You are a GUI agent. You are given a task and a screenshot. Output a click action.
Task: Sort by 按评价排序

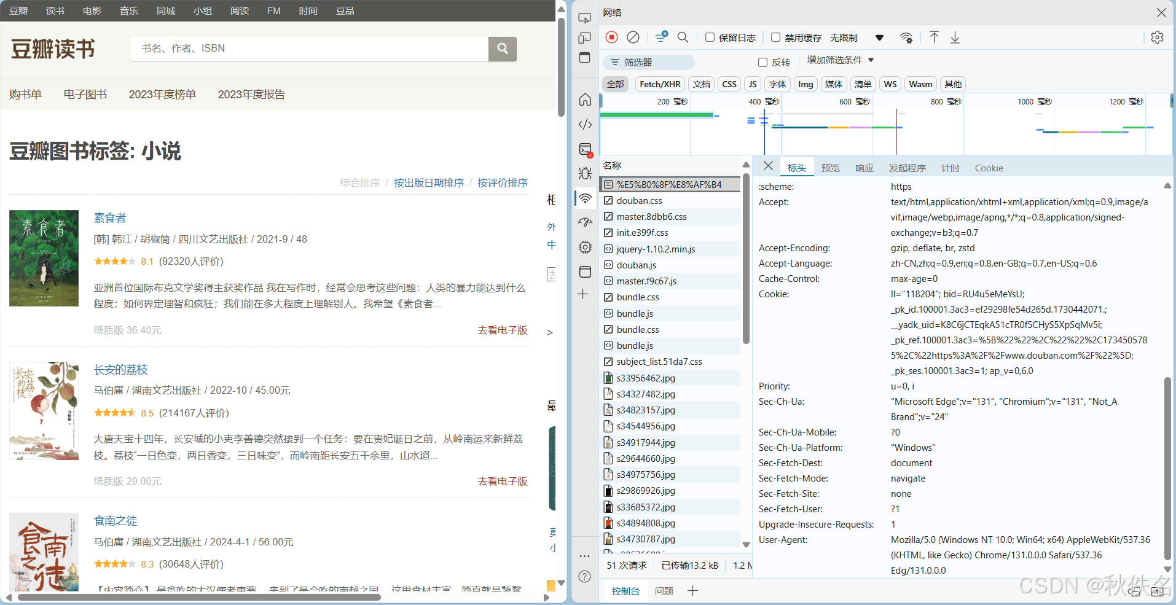coord(503,182)
